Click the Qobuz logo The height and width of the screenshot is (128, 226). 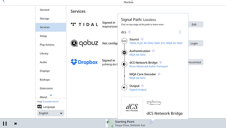pos(84,43)
